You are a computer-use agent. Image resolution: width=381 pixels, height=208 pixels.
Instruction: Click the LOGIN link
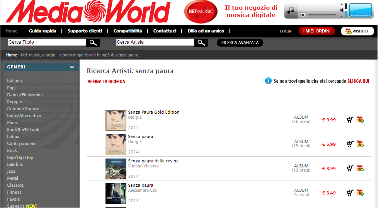pyautogui.click(x=286, y=31)
